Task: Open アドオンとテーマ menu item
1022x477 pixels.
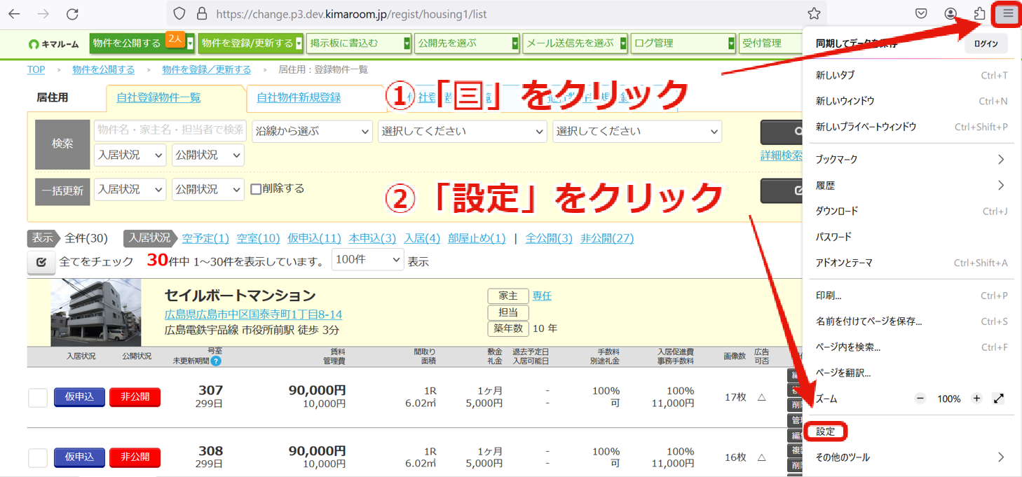Action: tap(911, 263)
